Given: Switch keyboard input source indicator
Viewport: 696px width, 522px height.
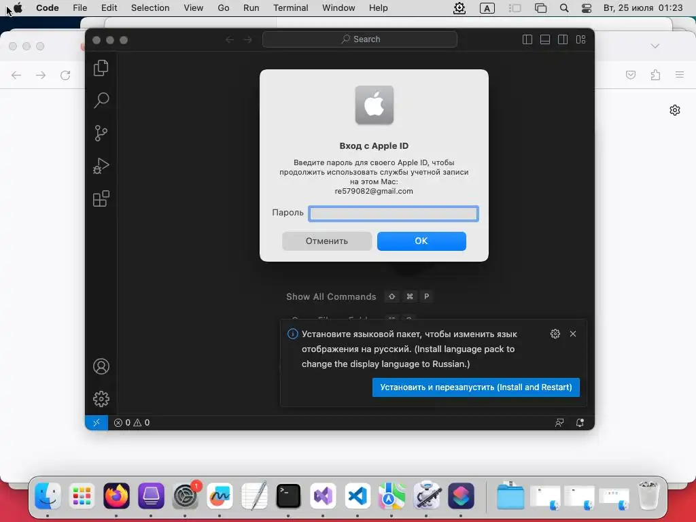Looking at the screenshot, I should pyautogui.click(x=487, y=8).
